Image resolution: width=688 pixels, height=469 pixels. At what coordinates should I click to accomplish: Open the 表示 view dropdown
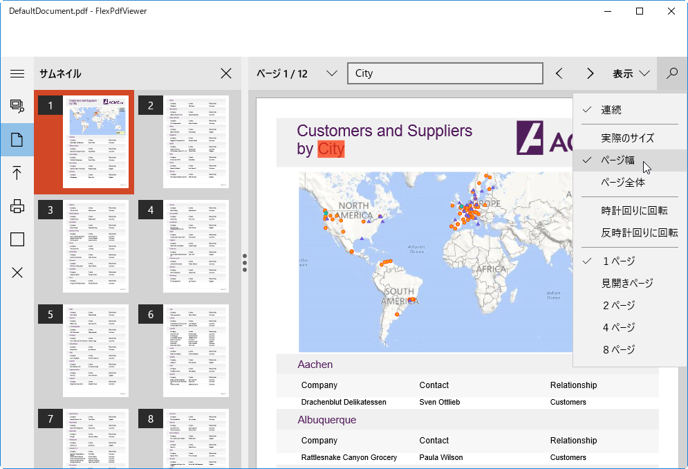[631, 73]
